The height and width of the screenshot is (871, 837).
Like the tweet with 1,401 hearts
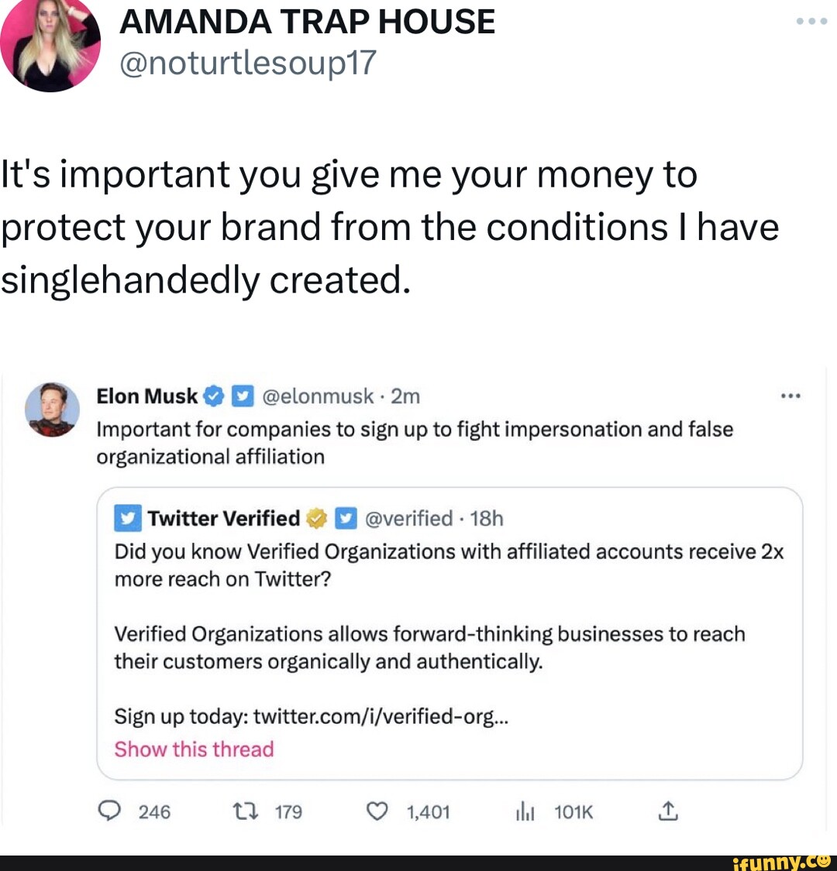tap(376, 811)
